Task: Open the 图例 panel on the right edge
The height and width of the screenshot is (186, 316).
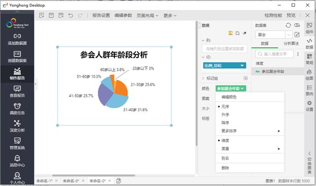Action: (x=310, y=90)
